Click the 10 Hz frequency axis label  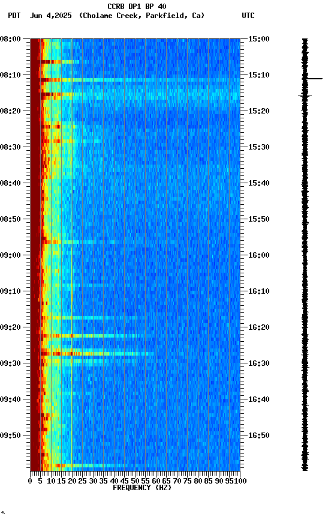[51, 481]
